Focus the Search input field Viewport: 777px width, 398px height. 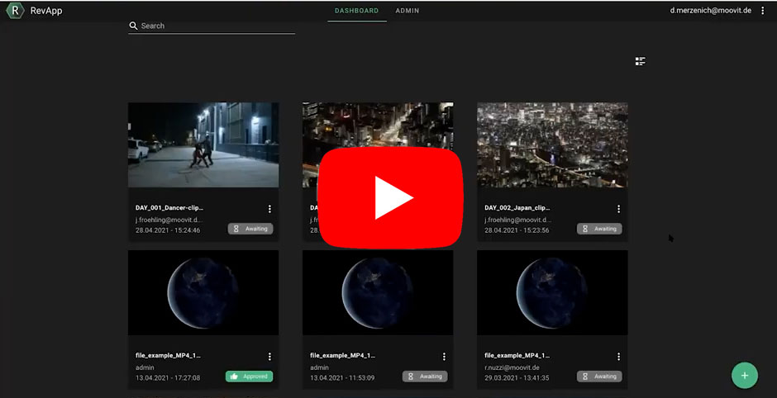217,26
